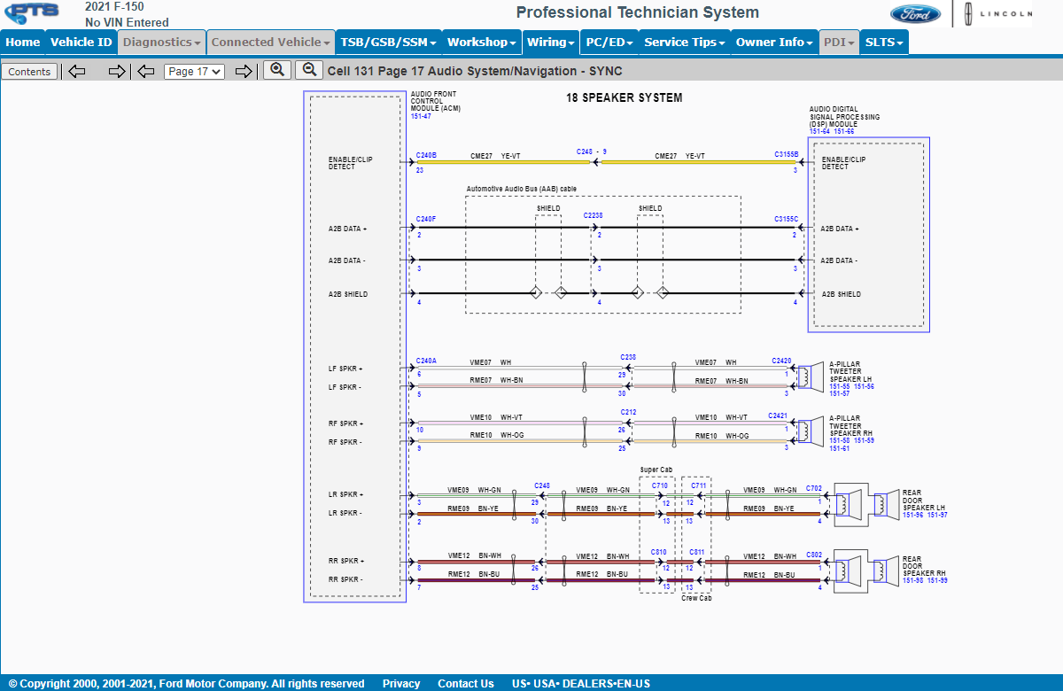Screen dimensions: 1063x691
Task: Select the Home menu tab
Action: [x=22, y=42]
